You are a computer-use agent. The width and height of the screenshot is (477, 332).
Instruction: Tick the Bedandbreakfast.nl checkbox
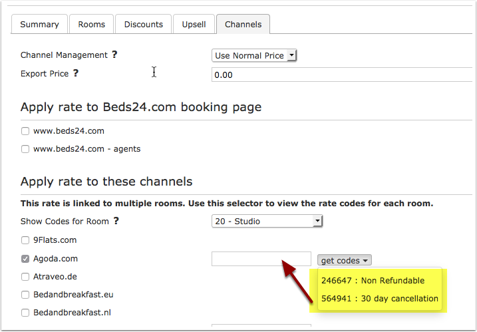(25, 313)
